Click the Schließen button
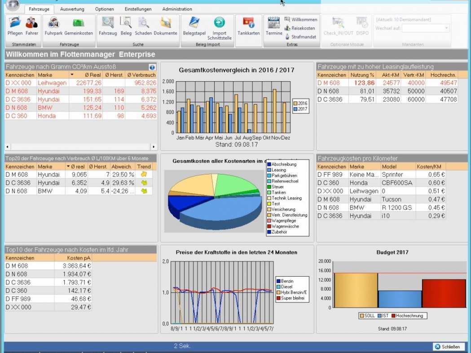 pos(449,347)
